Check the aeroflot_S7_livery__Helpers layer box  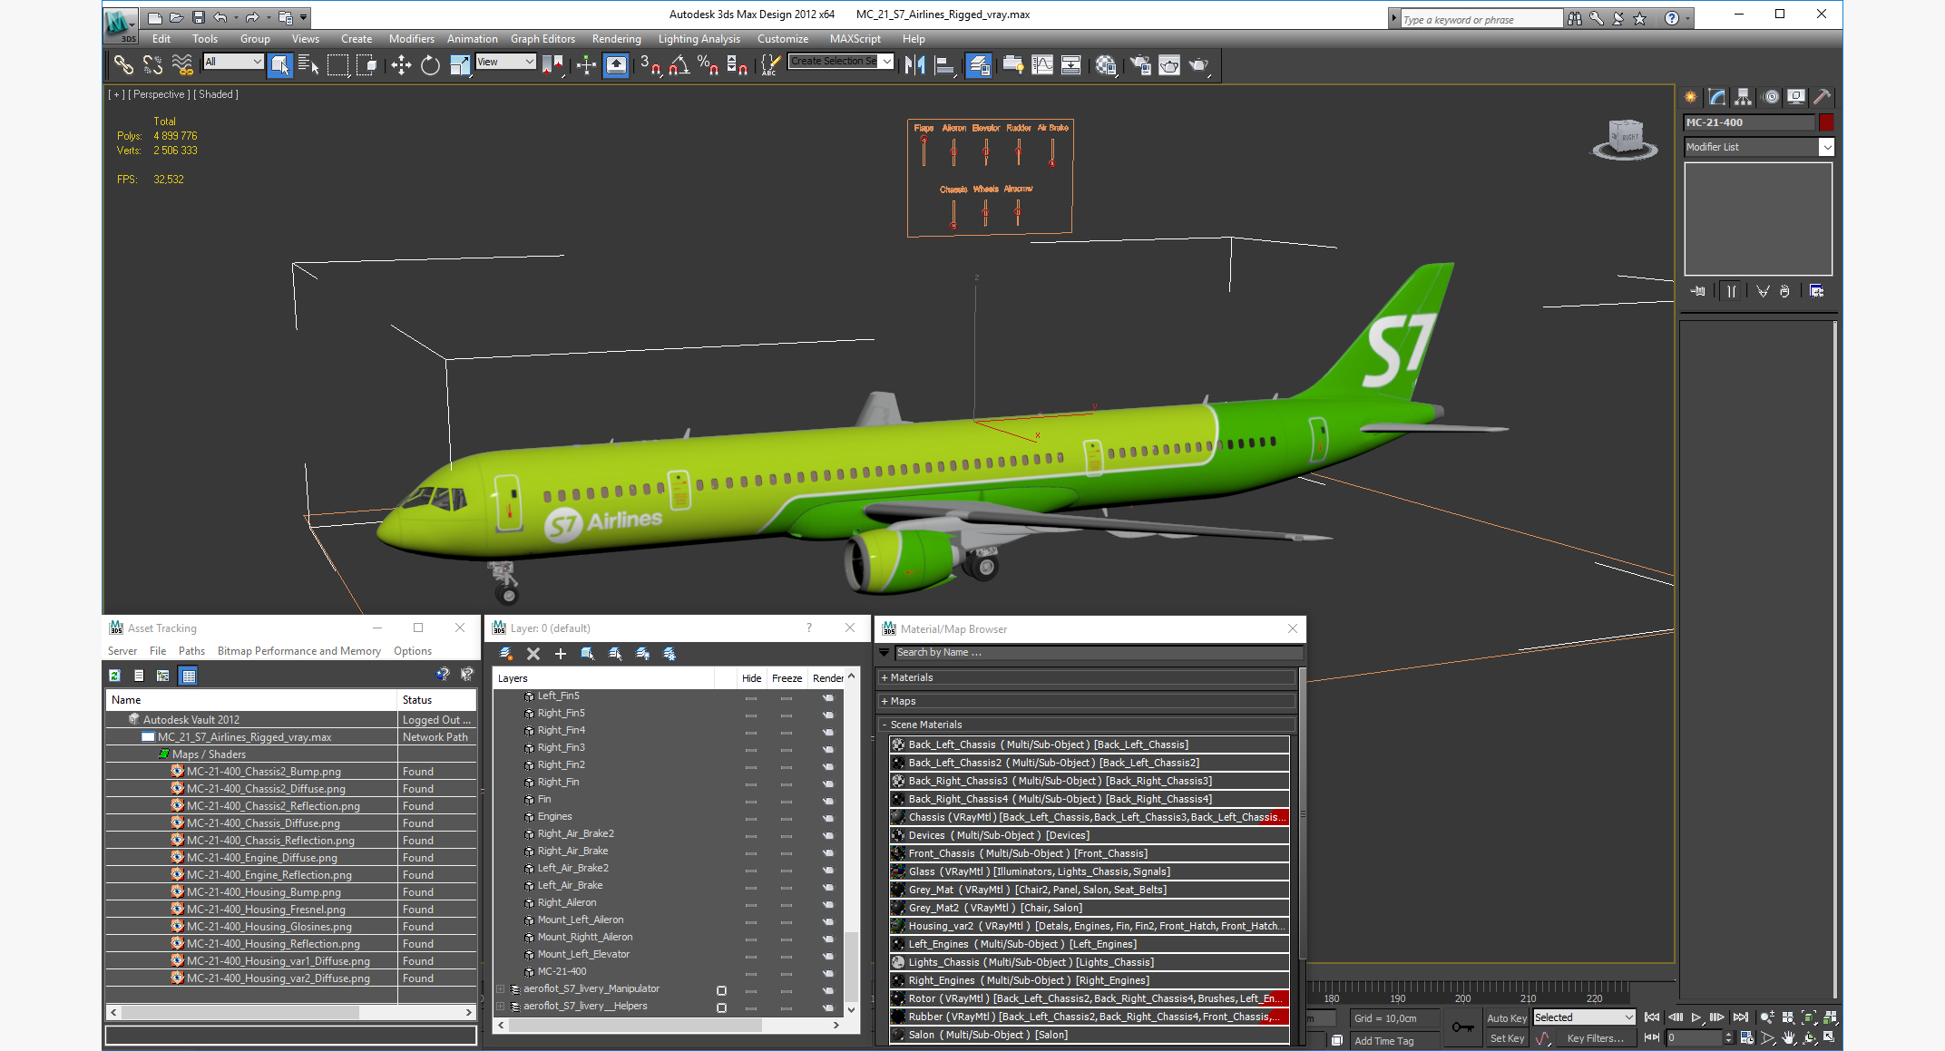[x=721, y=1007]
